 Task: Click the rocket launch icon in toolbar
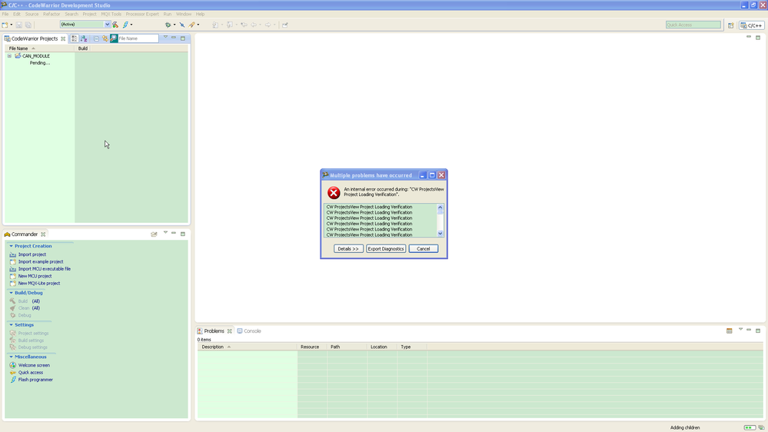(192, 25)
